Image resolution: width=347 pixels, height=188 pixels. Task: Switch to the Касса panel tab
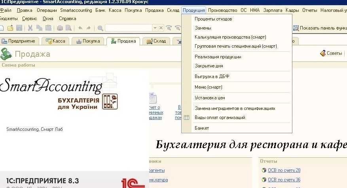point(55,41)
